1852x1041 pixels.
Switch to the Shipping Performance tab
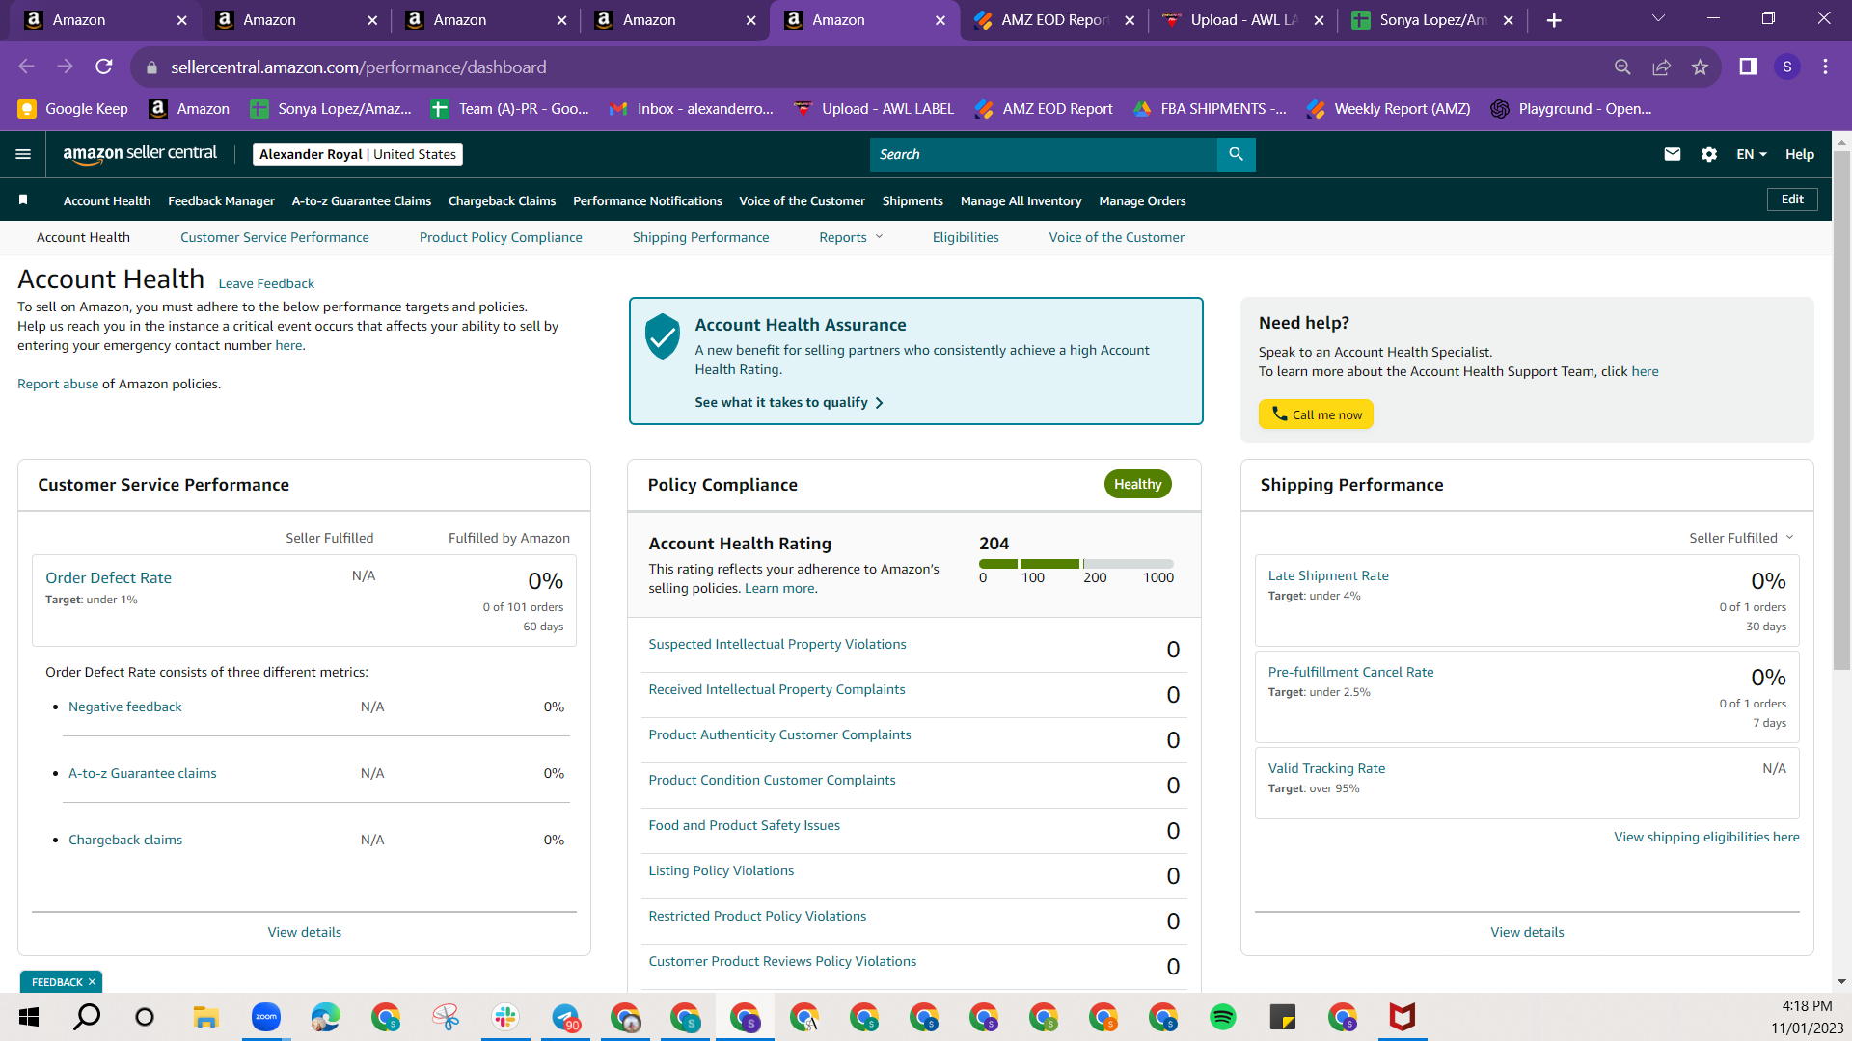point(700,237)
